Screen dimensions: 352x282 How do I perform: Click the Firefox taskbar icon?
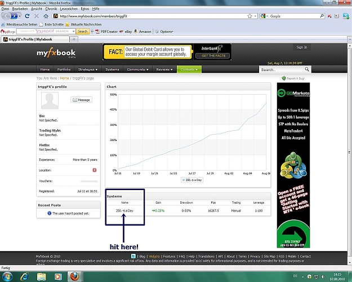coord(74,276)
